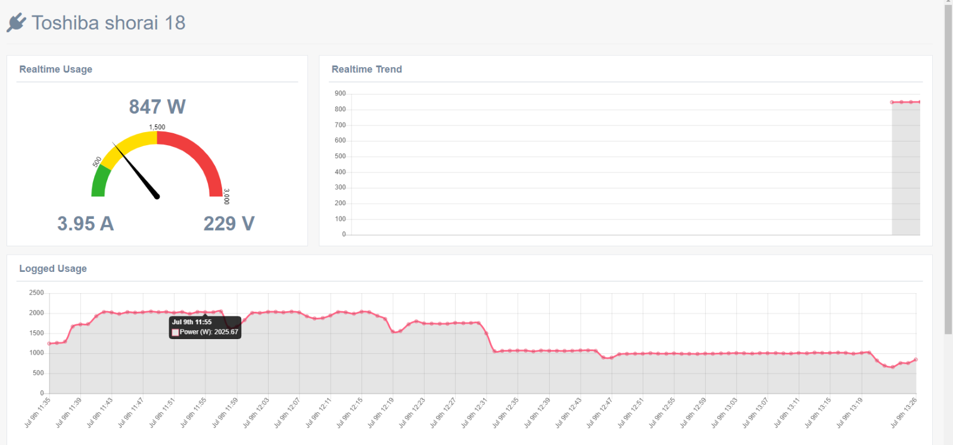The image size is (953, 445).
Task: Click the page vertical scrollbar thumb
Action: pos(948,170)
